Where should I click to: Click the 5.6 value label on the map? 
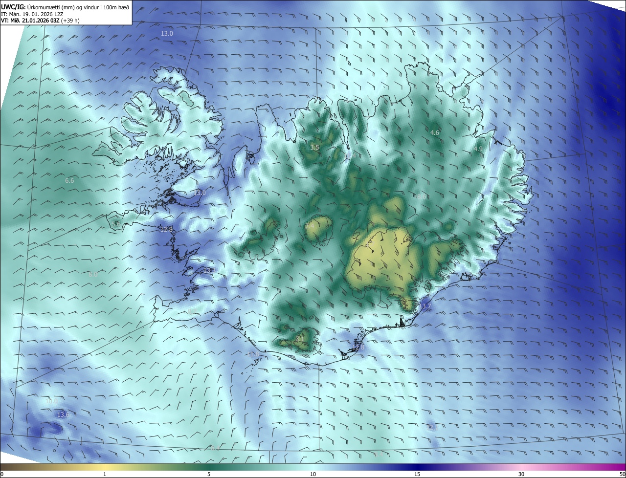click(x=116, y=224)
